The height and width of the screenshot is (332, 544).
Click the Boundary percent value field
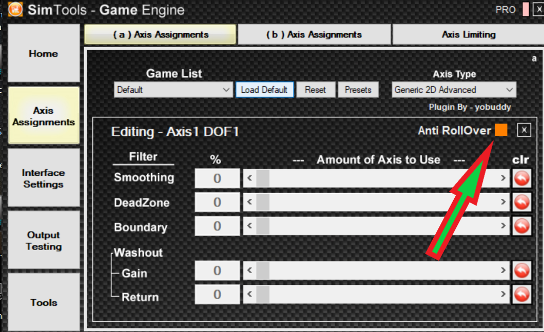coord(217,226)
